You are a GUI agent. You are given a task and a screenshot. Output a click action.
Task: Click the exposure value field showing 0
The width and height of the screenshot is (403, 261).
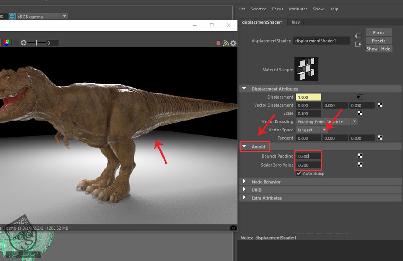pos(53,43)
